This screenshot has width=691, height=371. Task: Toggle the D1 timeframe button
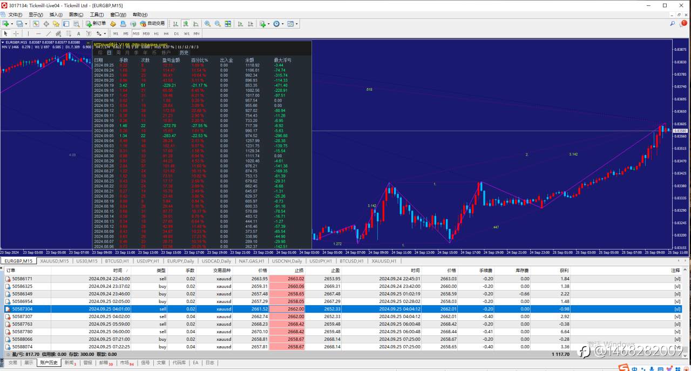pyautogui.click(x=177, y=33)
